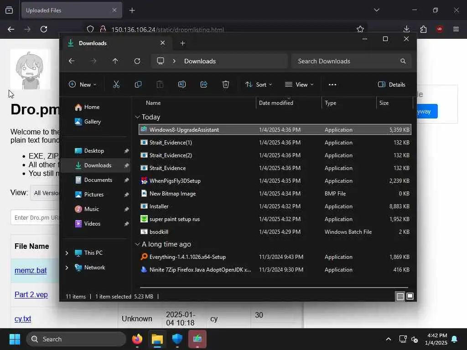Image resolution: width=467 pixels, height=350 pixels.
Task: Click the cy.txt link on webpage
Action: [x=23, y=319]
